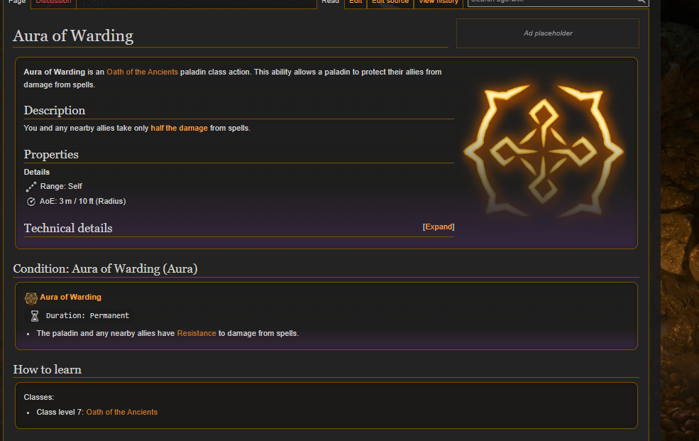The height and width of the screenshot is (441, 699).
Task: Click Oath of the Ancients under Class level 7
Action: pyautogui.click(x=121, y=412)
